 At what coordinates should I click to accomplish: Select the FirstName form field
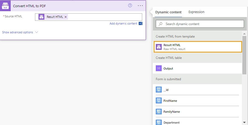click(x=197, y=100)
